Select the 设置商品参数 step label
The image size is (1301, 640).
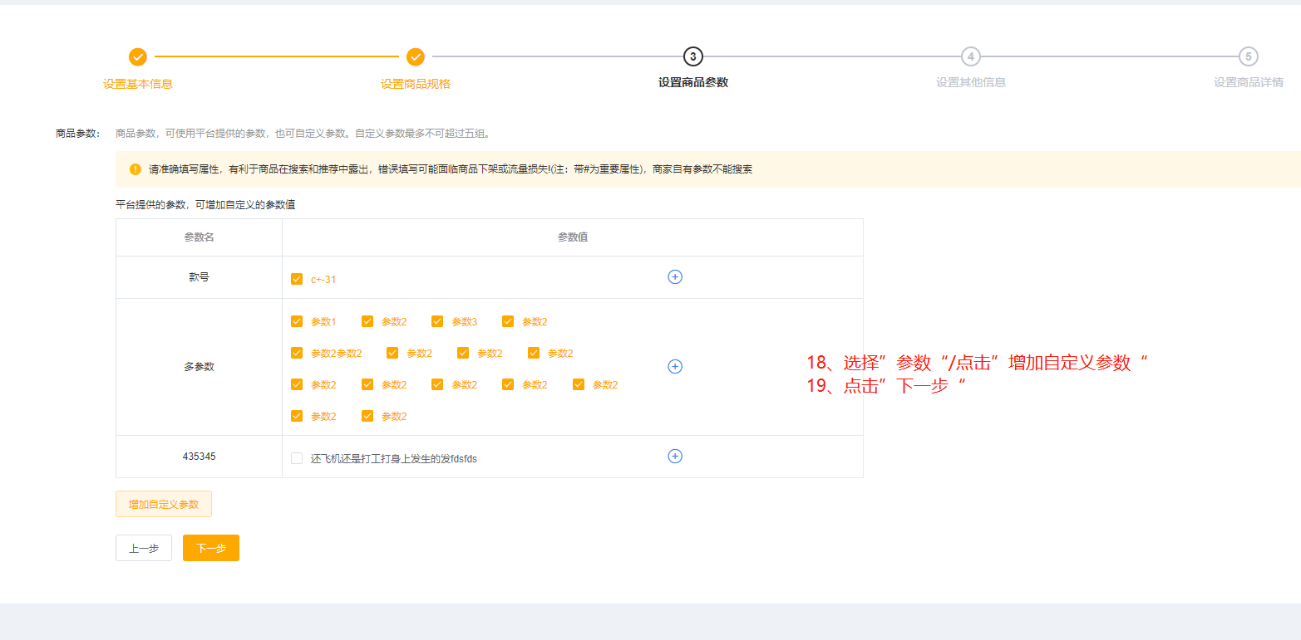click(693, 82)
